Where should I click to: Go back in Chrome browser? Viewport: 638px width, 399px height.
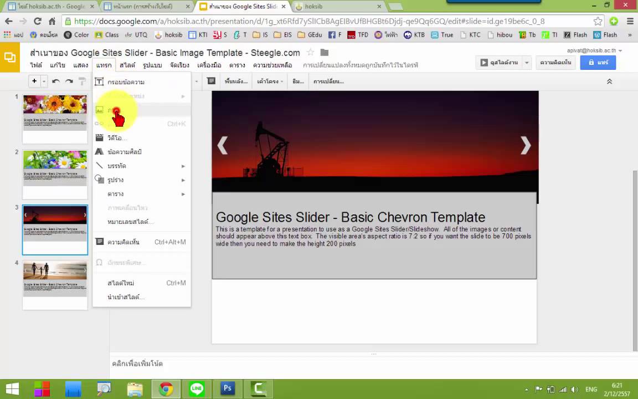click(8, 21)
